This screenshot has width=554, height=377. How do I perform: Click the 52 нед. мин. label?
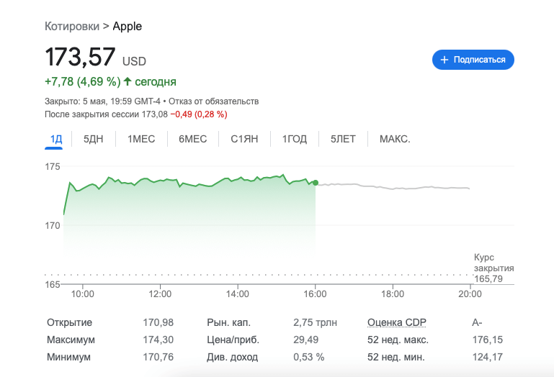396,357
